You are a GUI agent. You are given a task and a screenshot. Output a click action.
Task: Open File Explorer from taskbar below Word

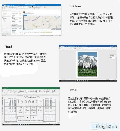pos(78,81)
